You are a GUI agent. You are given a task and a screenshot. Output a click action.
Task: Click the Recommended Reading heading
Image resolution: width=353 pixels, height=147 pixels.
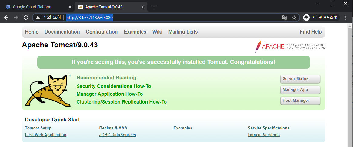pos(107,78)
